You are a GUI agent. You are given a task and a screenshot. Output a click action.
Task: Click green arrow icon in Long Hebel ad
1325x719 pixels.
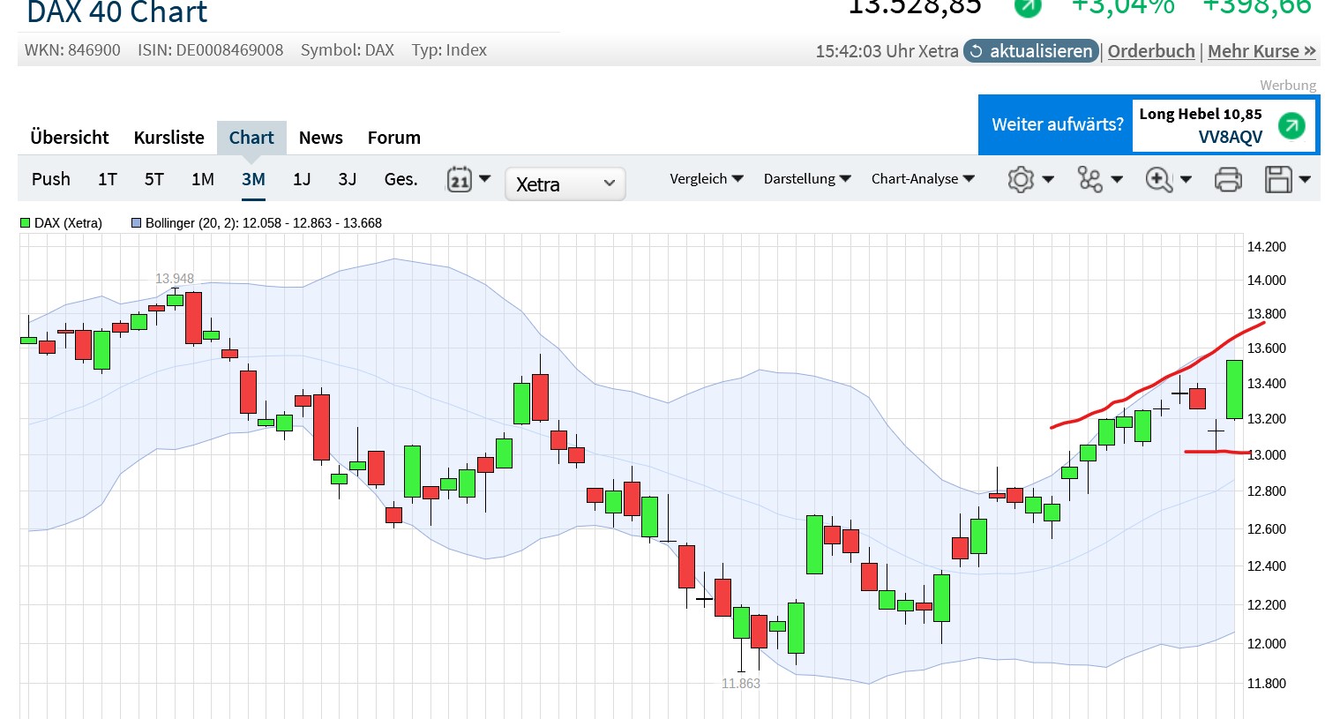click(1291, 125)
